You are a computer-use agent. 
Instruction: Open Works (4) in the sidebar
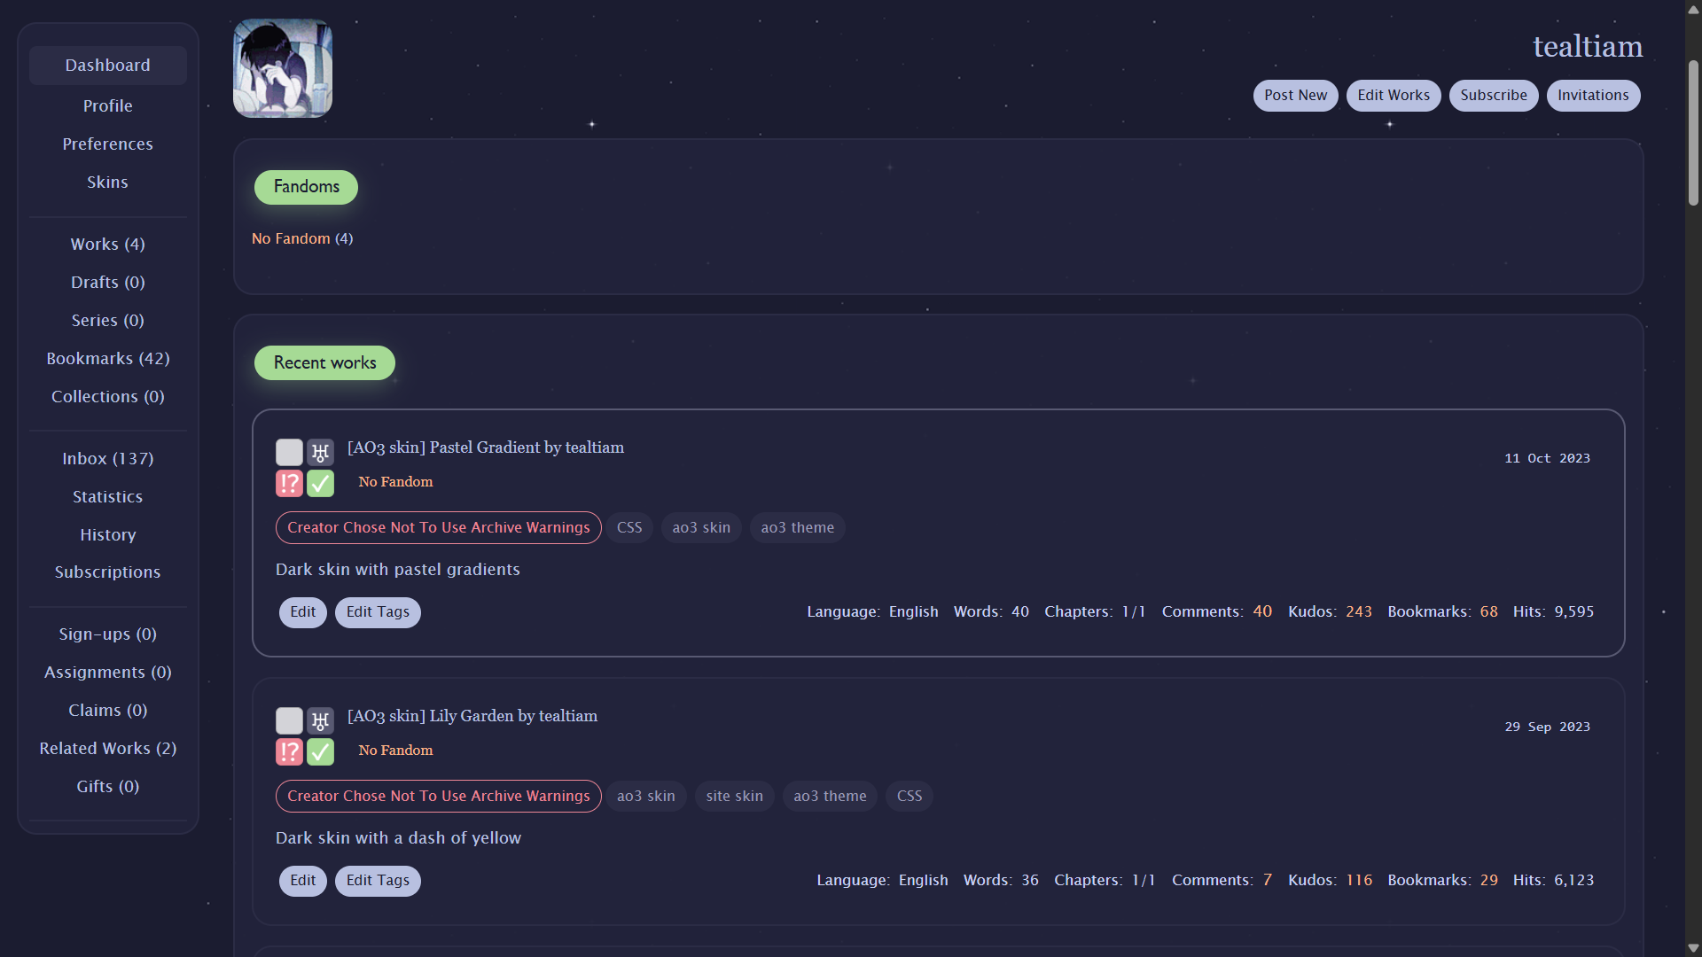(107, 245)
